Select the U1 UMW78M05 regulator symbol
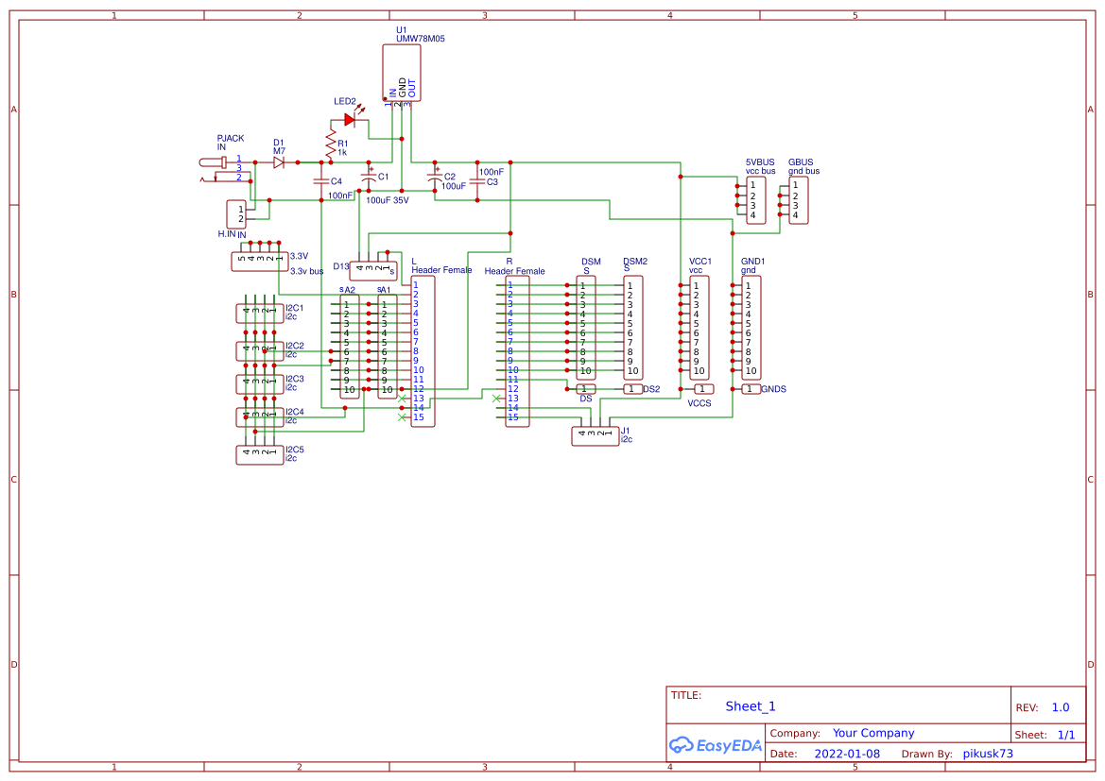This screenshot has height=781, width=1105. tap(402, 74)
